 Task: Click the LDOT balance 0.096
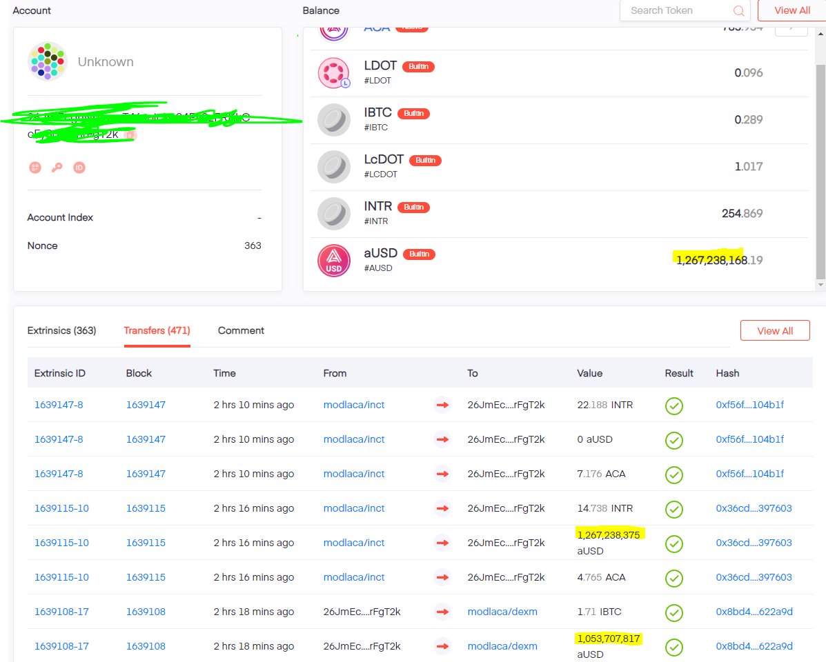tap(749, 72)
